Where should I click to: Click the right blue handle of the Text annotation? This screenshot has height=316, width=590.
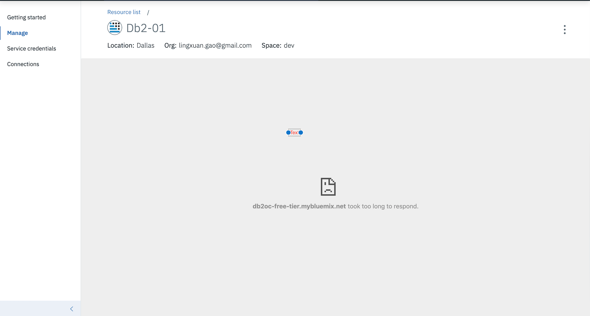[x=301, y=133]
